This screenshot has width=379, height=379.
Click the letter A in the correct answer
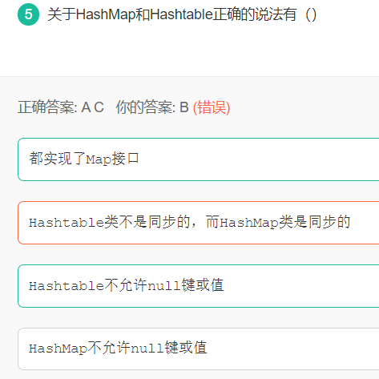click(x=86, y=107)
